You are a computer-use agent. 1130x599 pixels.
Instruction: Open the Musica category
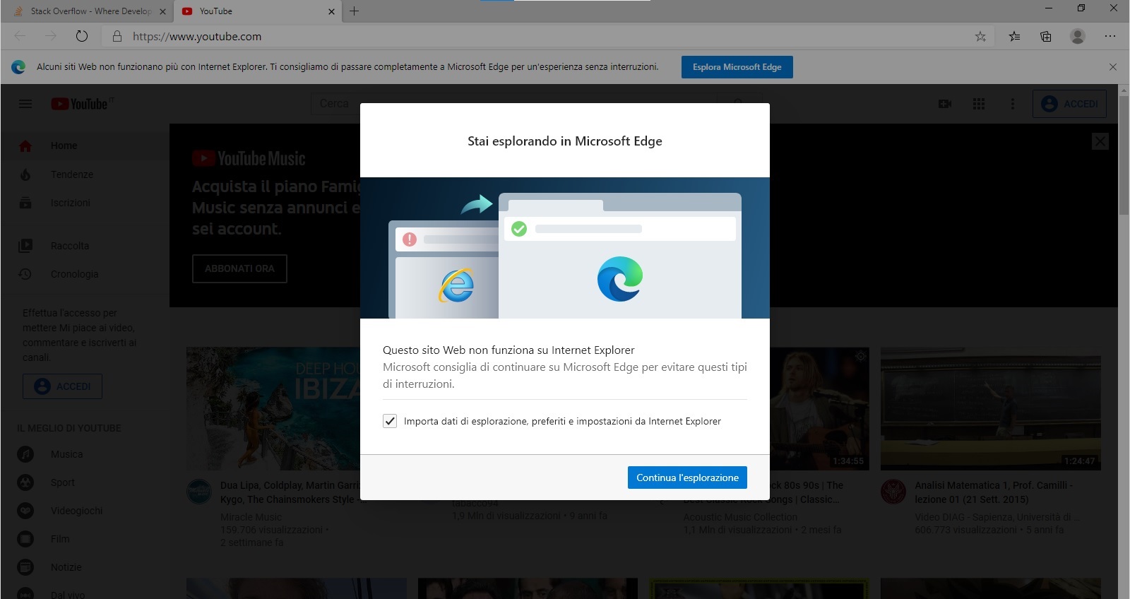coord(85,454)
